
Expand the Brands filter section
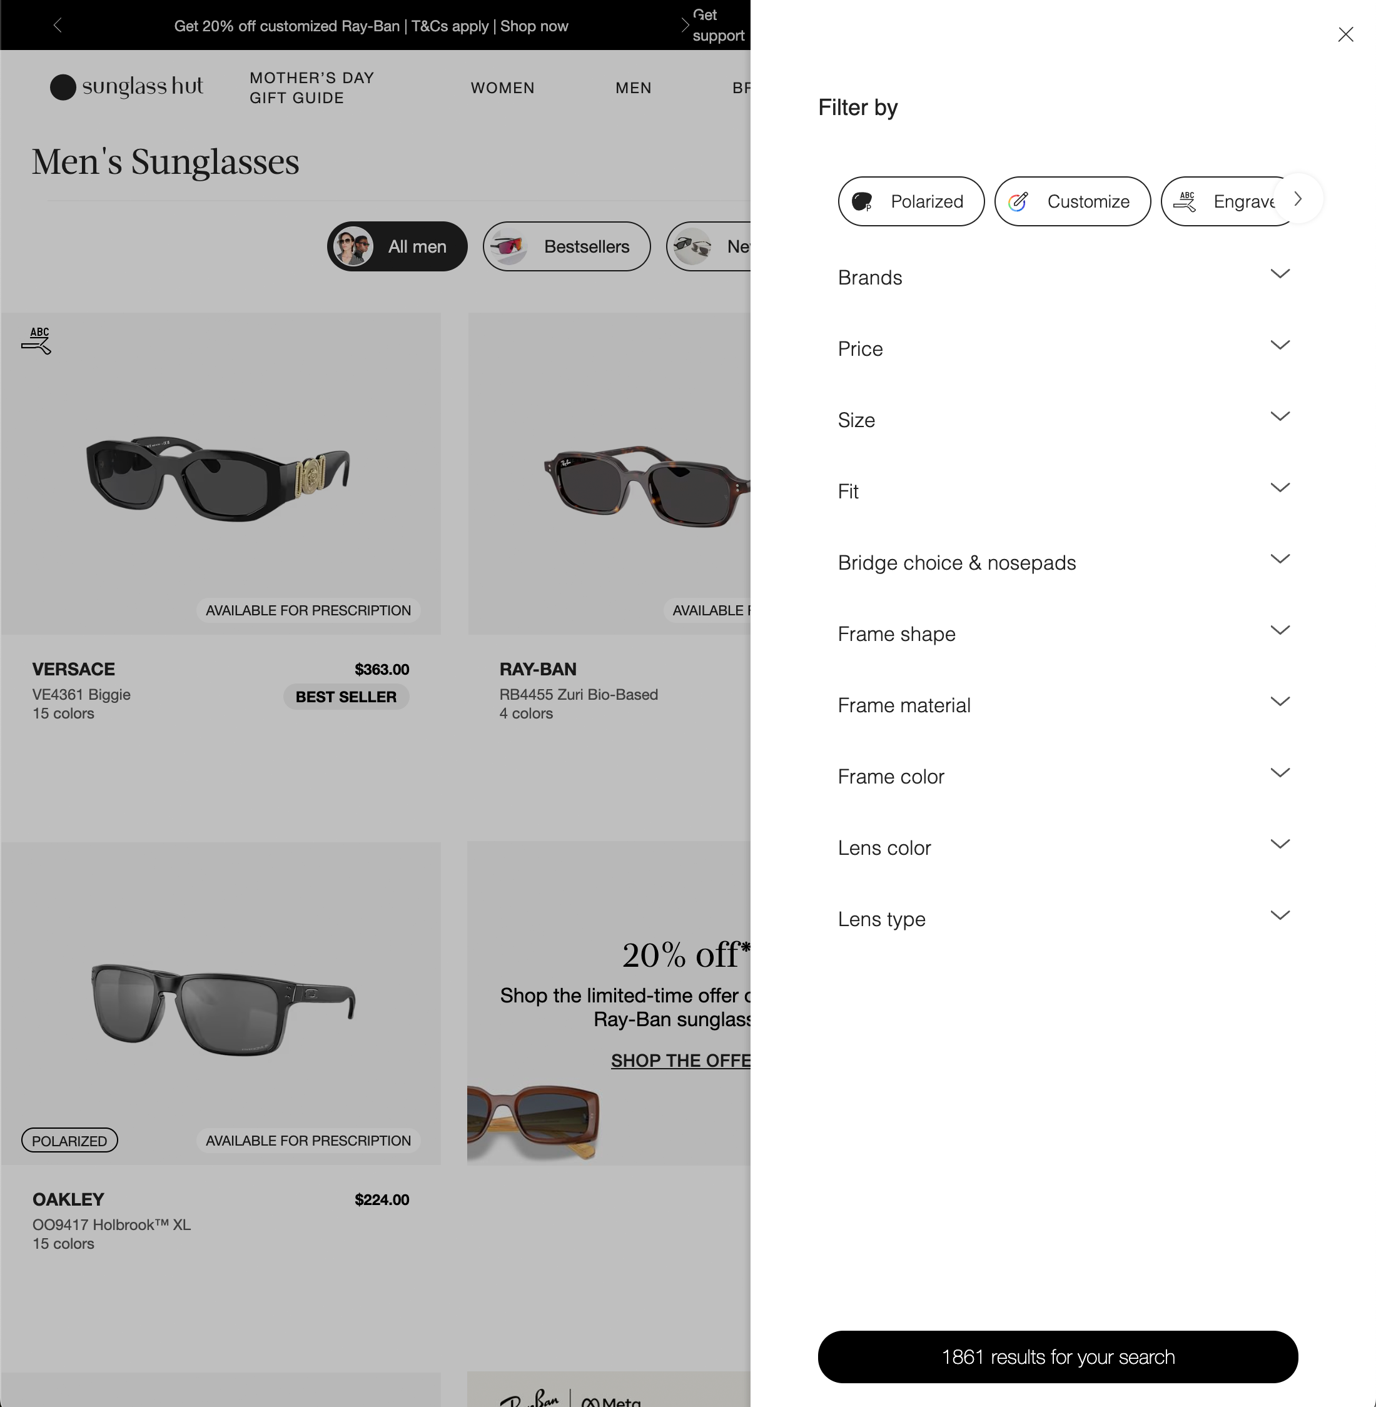tap(1064, 278)
